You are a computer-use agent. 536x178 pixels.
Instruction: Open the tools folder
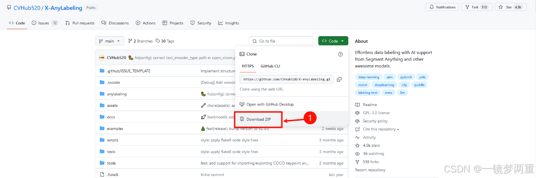point(111,163)
